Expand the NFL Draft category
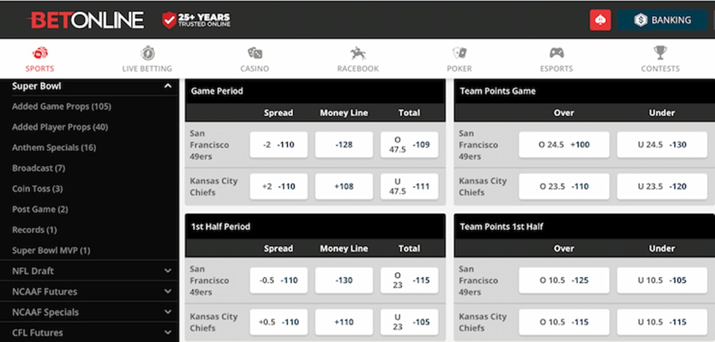715x342 pixels. click(168, 271)
